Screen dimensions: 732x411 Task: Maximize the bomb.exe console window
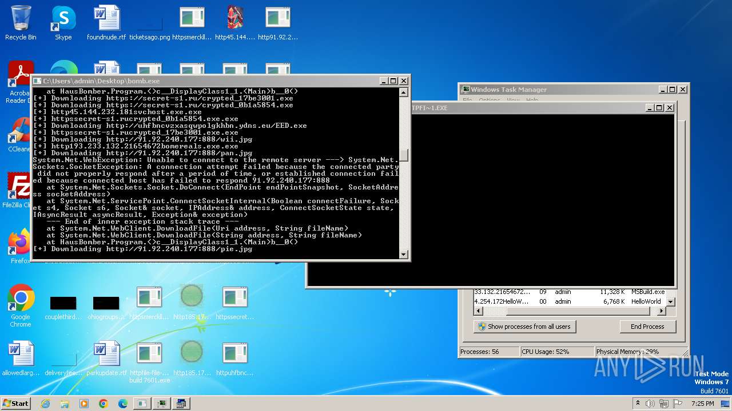pyautogui.click(x=393, y=81)
